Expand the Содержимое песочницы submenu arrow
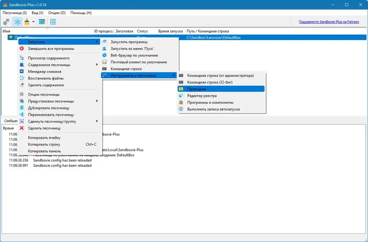Image resolution: width=368 pixels, height=242 pixels. click(x=97, y=65)
